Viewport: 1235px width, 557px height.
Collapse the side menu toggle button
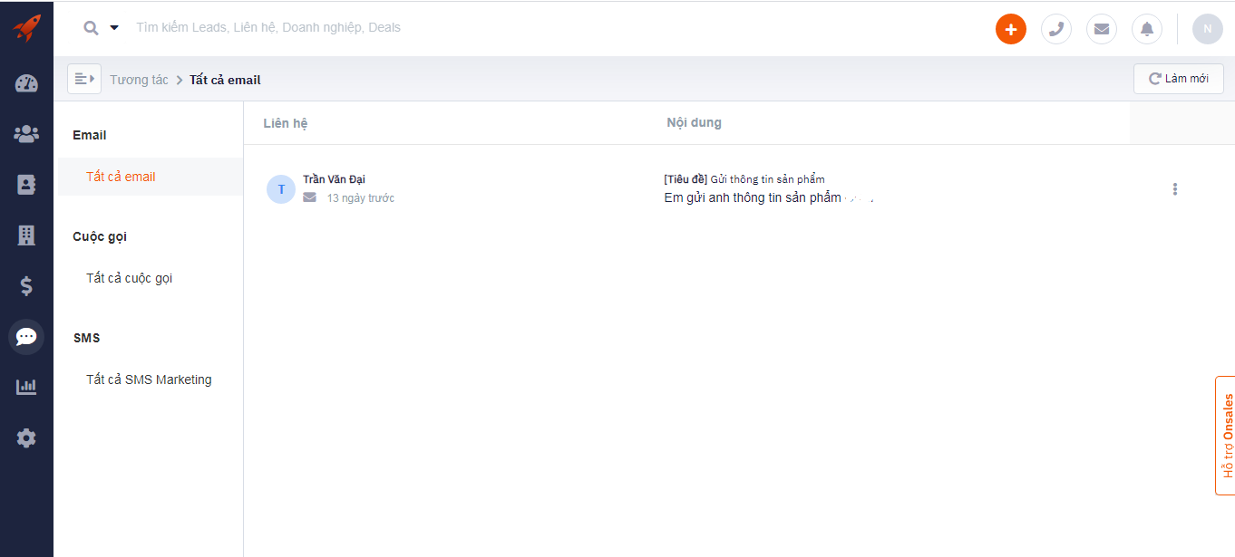coord(84,79)
